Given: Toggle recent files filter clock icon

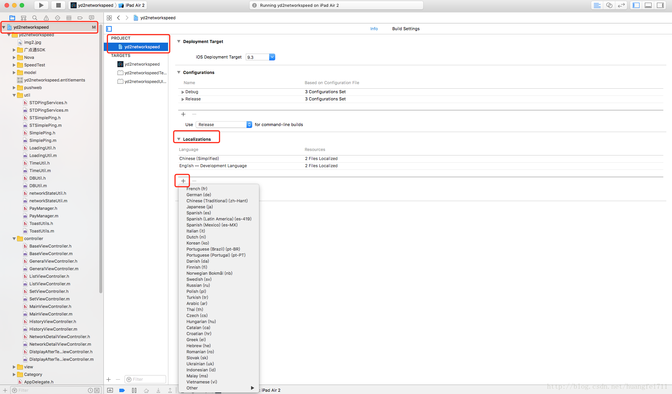Looking at the screenshot, I should click(91, 390).
